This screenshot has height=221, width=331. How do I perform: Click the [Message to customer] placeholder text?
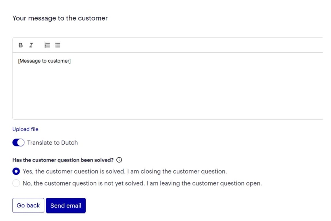click(x=44, y=61)
